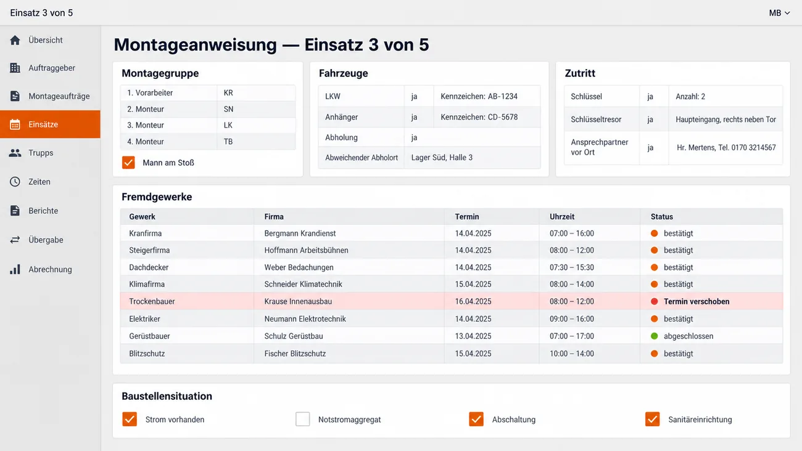This screenshot has height=451, width=802.
Task: Select the Krause Innenausbau cell
Action: [x=349, y=301]
